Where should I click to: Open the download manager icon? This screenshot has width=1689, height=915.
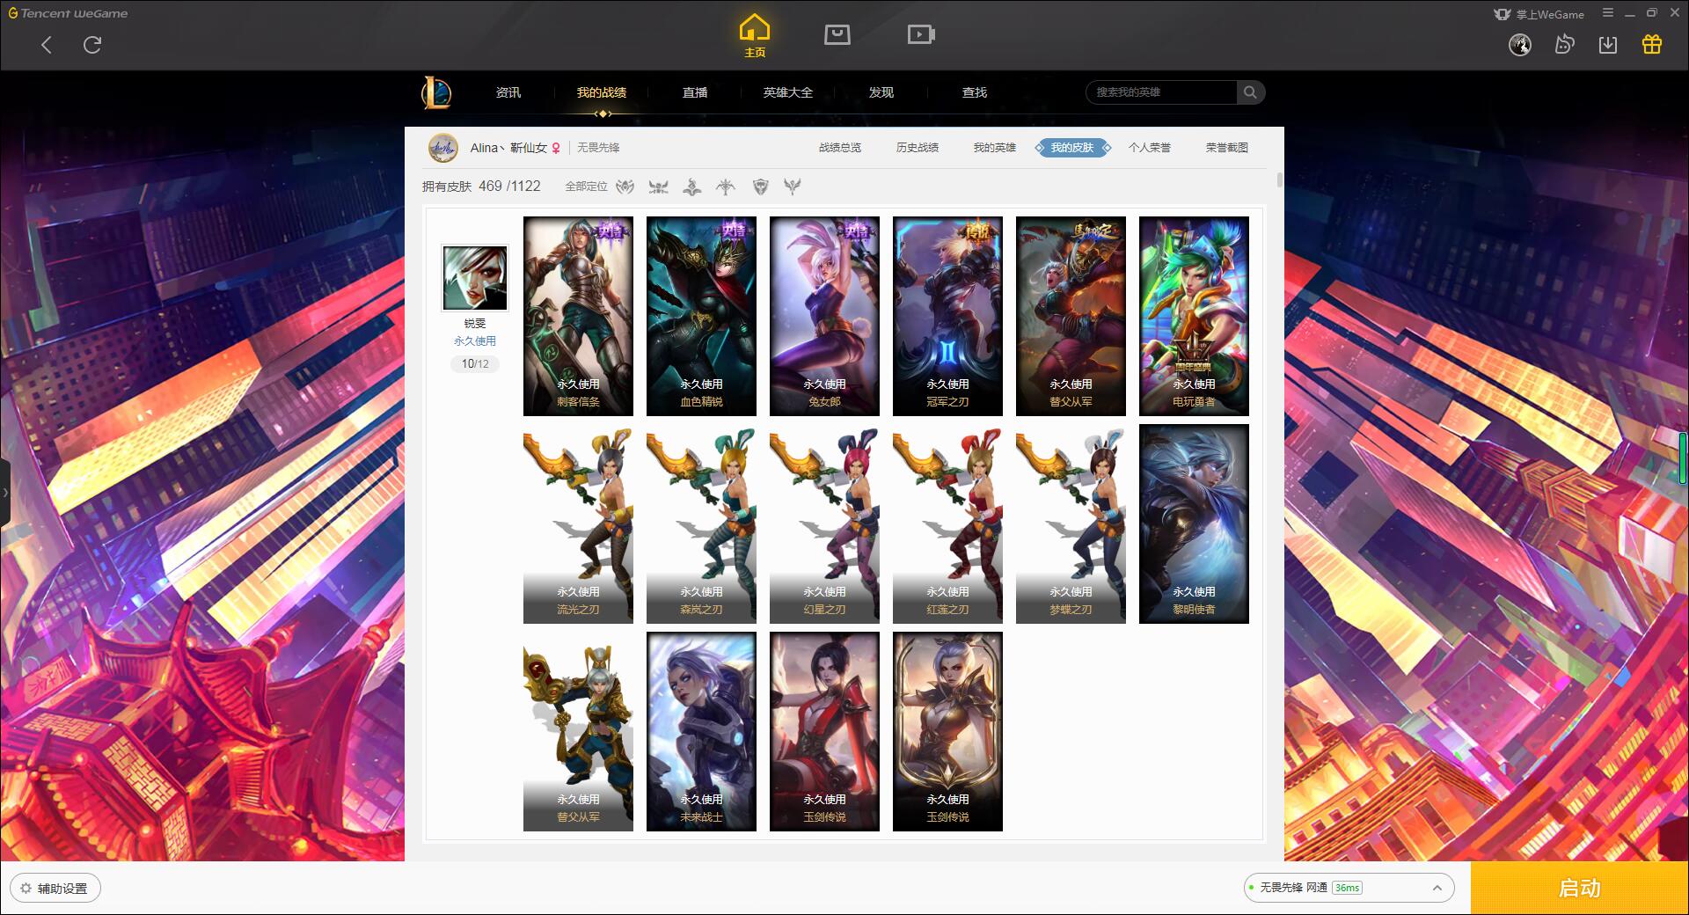1608,45
